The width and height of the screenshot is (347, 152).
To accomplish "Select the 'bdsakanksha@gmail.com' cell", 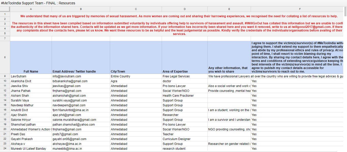I will 81,81.
